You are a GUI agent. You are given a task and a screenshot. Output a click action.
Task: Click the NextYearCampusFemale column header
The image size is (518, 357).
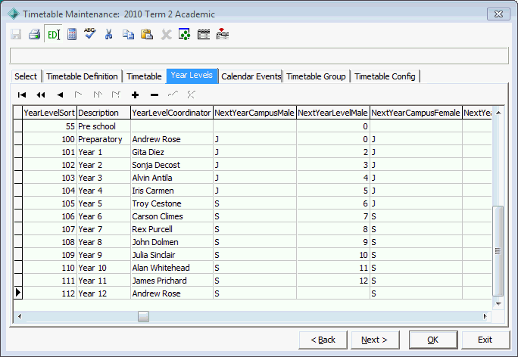point(416,113)
